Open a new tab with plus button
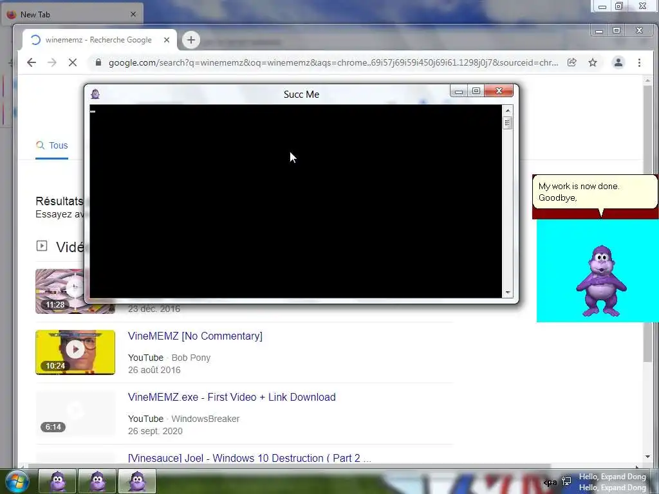The height and width of the screenshot is (494, 659). pos(190,40)
